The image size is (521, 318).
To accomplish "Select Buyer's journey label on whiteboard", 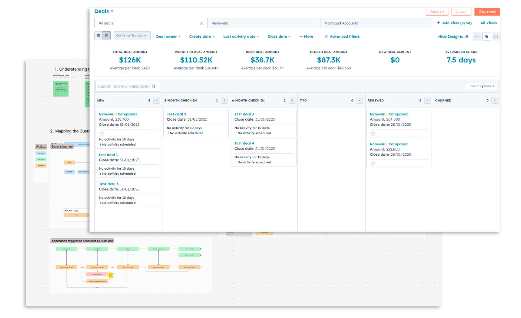I will pos(63,147).
